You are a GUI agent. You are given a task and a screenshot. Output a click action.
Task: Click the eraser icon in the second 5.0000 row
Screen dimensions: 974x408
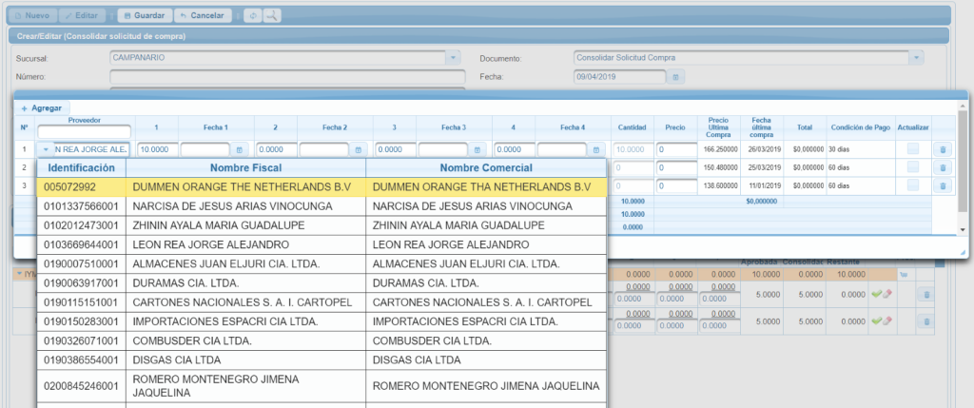click(887, 321)
